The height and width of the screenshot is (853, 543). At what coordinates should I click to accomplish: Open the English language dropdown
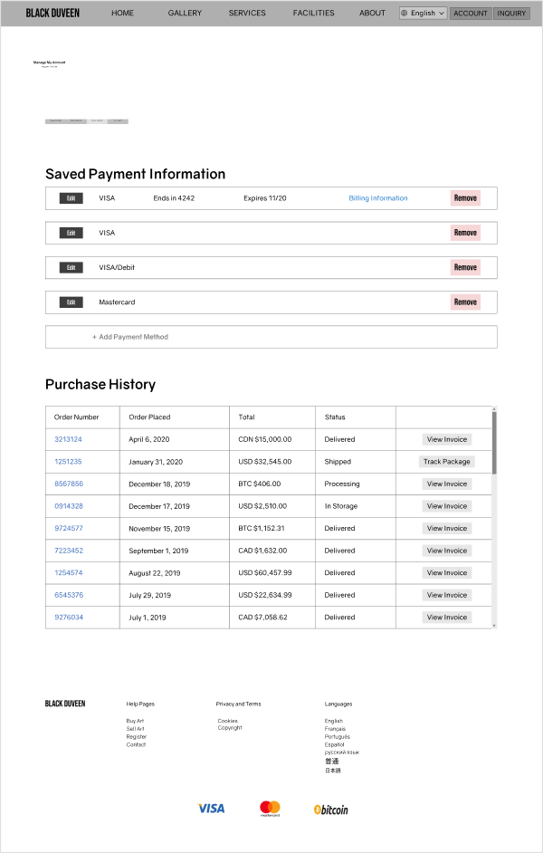(424, 14)
